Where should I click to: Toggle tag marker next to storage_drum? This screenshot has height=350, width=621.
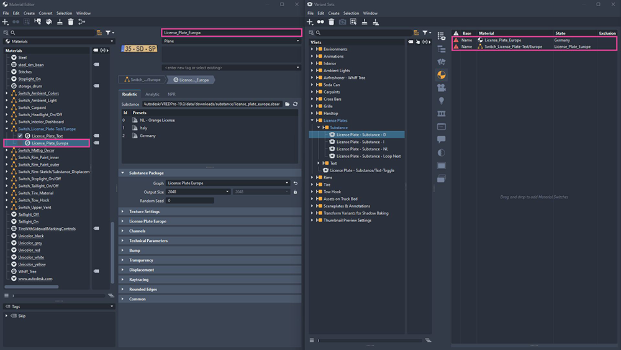coord(96,86)
